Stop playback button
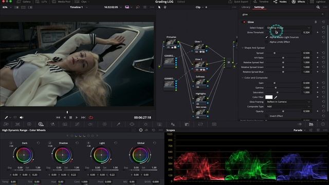This screenshot has width=329, height=185. click(71, 118)
